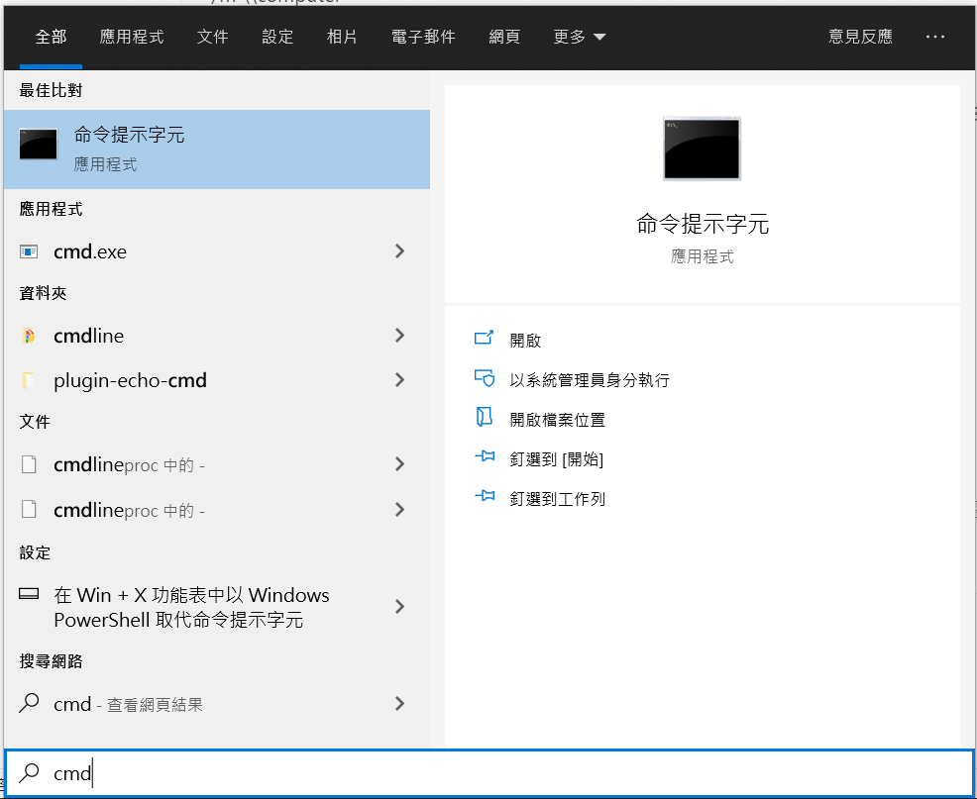Click the cmdline folder icon
This screenshot has width=977, height=799.
tap(28, 336)
